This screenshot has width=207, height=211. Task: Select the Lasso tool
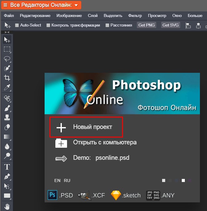7,59
